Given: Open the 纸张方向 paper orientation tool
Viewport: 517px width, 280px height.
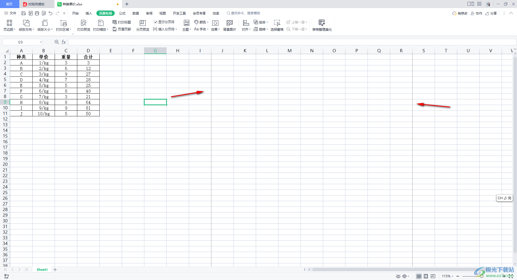Looking at the screenshot, I should [26, 26].
